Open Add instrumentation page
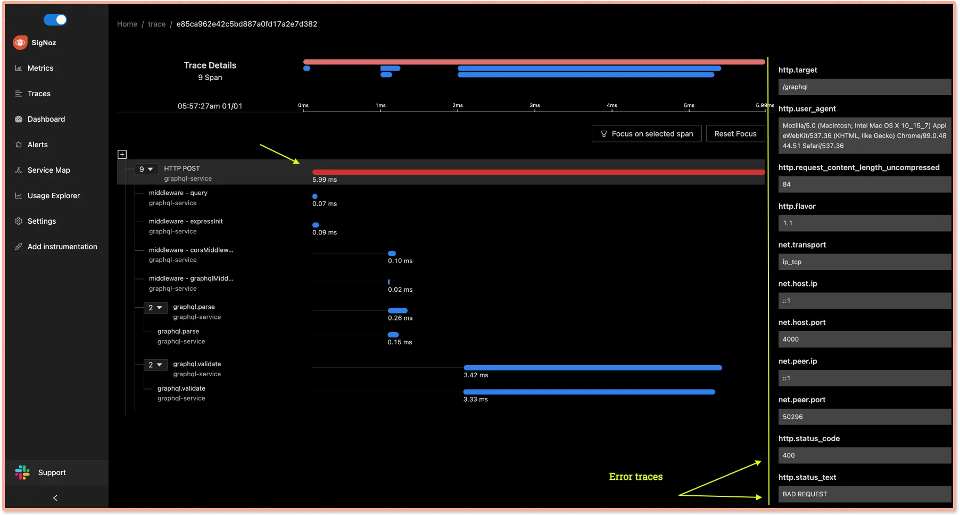The width and height of the screenshot is (960, 516). 62,247
